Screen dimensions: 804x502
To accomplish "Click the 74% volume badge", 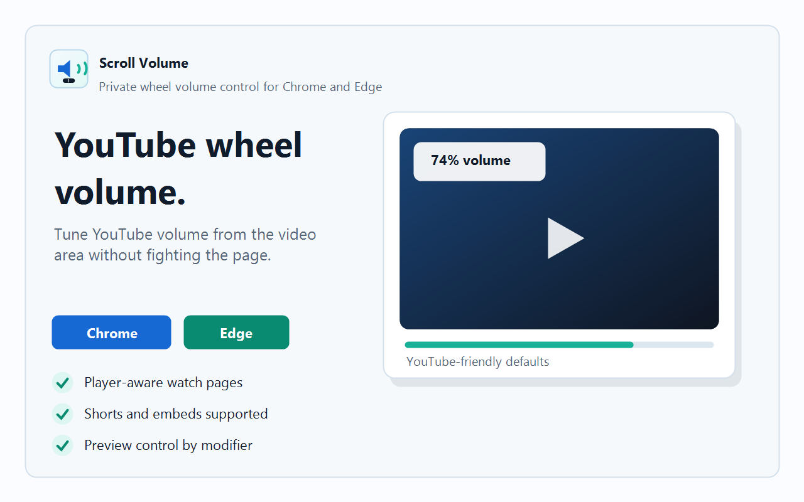I will 479,161.
